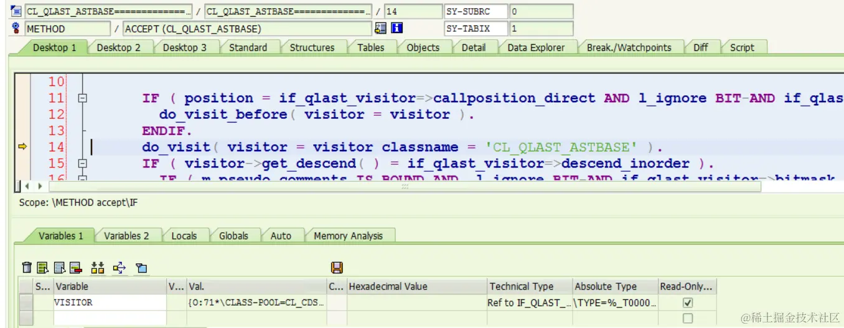Click the Absolute Type column header
The image size is (844, 328).
point(615,286)
